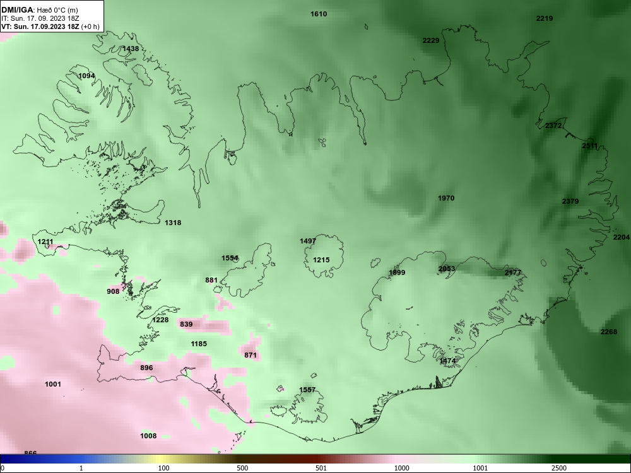Viewport: 631px width, 473px height.
Task: Click the 1899 height value
Action: pos(397,272)
